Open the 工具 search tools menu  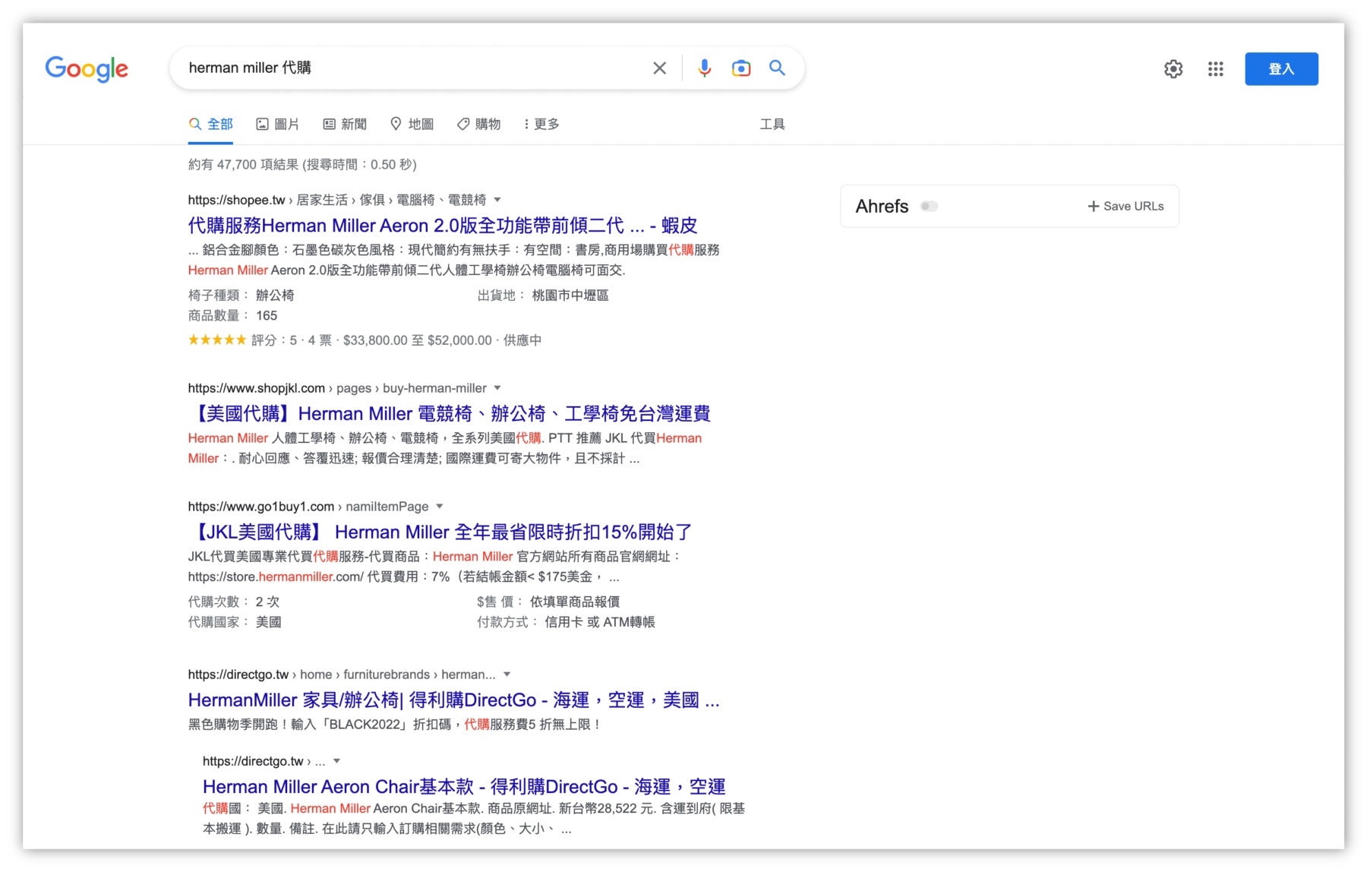[x=773, y=124]
